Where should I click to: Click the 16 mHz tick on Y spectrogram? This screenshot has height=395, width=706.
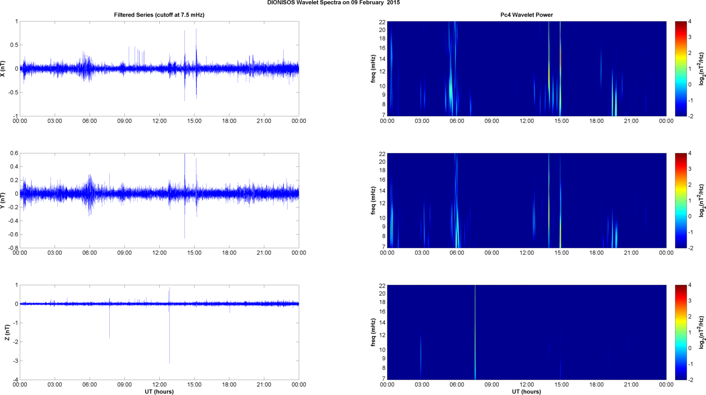click(x=382, y=180)
